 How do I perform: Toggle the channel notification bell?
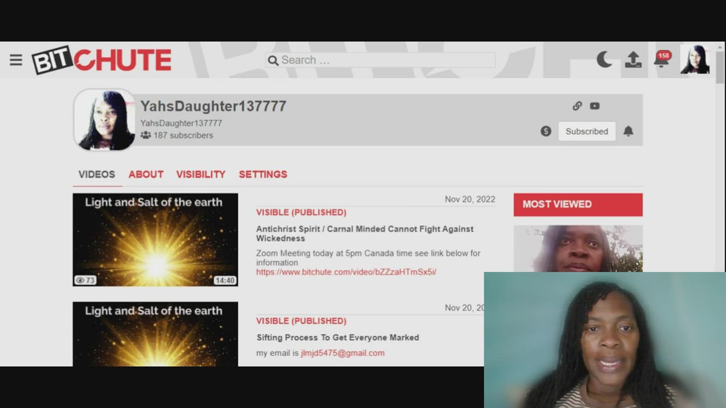coord(628,131)
